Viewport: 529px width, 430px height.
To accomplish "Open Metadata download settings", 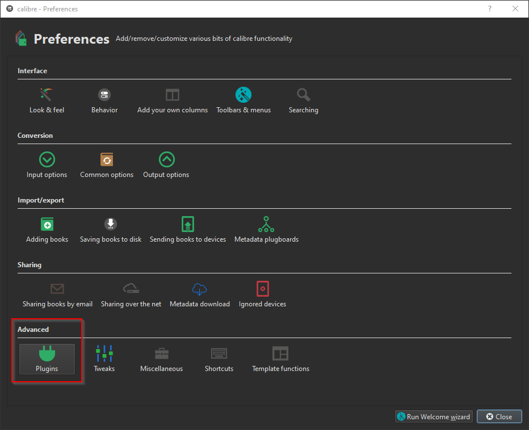I will tap(199, 295).
